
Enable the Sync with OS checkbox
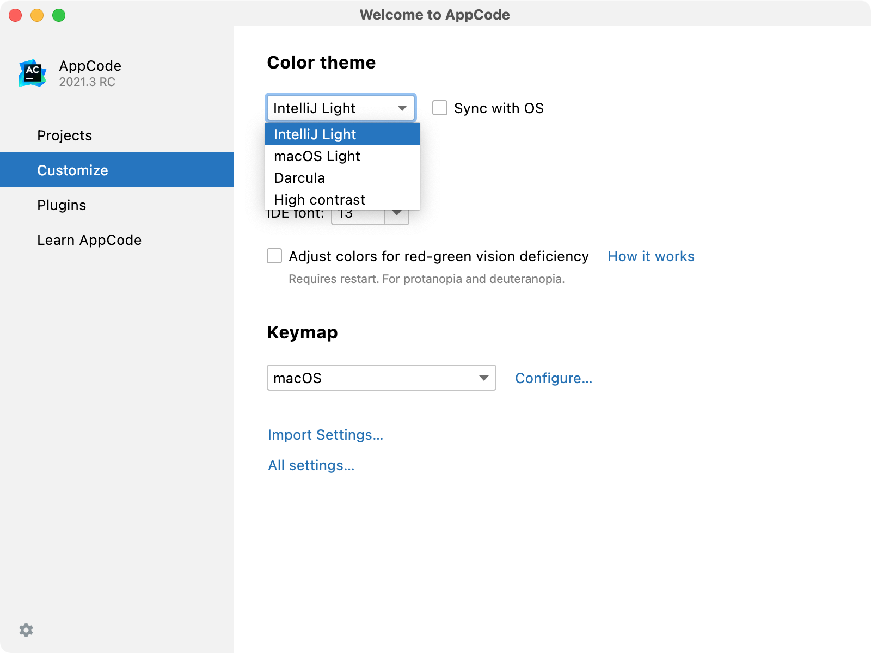click(x=440, y=108)
